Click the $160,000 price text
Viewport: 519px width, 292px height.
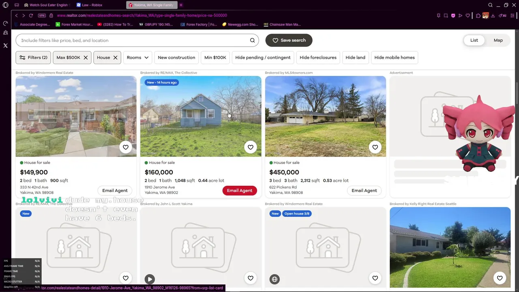[159, 172]
